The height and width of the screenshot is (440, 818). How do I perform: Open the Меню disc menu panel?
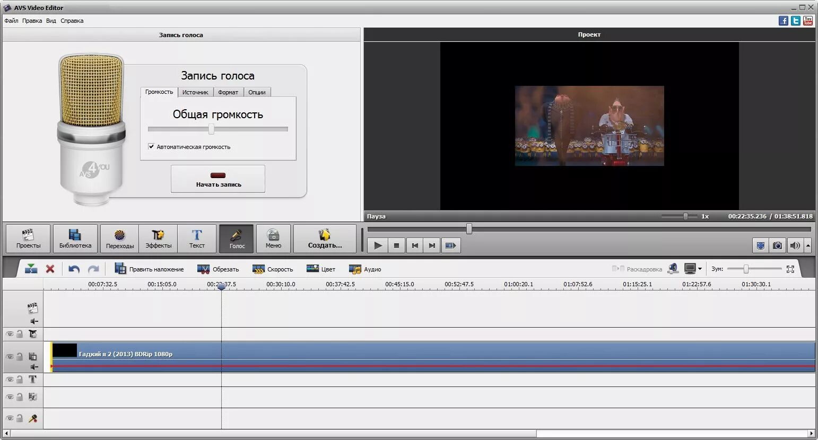click(273, 239)
